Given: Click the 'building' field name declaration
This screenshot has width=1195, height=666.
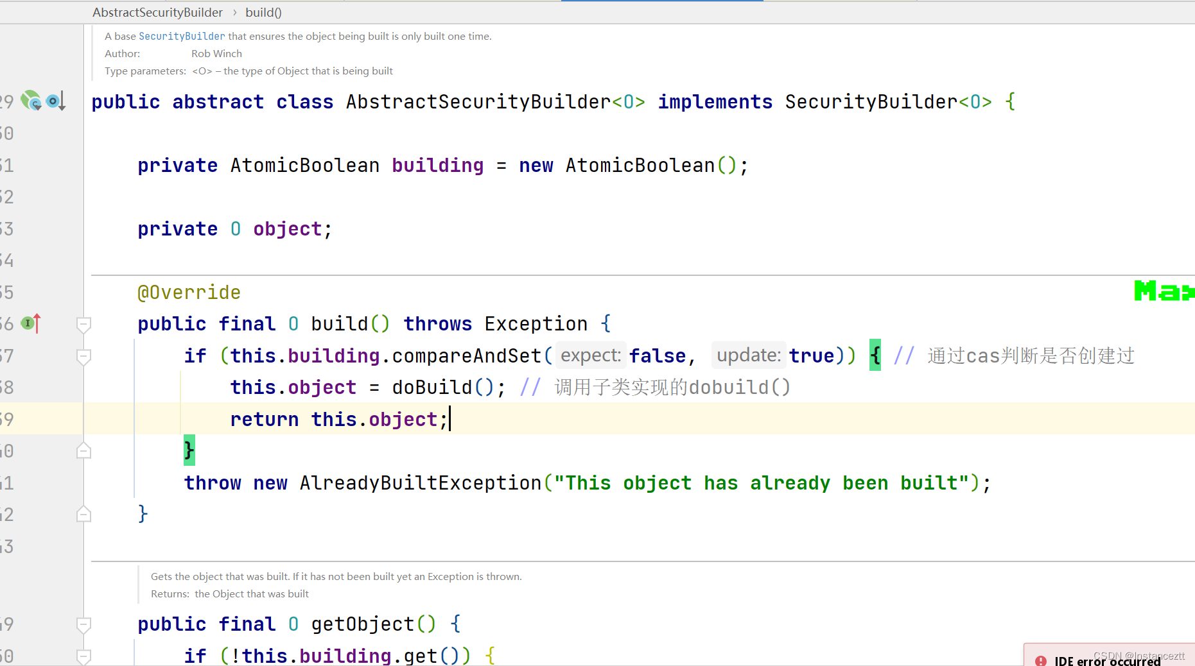Looking at the screenshot, I should click(x=438, y=166).
